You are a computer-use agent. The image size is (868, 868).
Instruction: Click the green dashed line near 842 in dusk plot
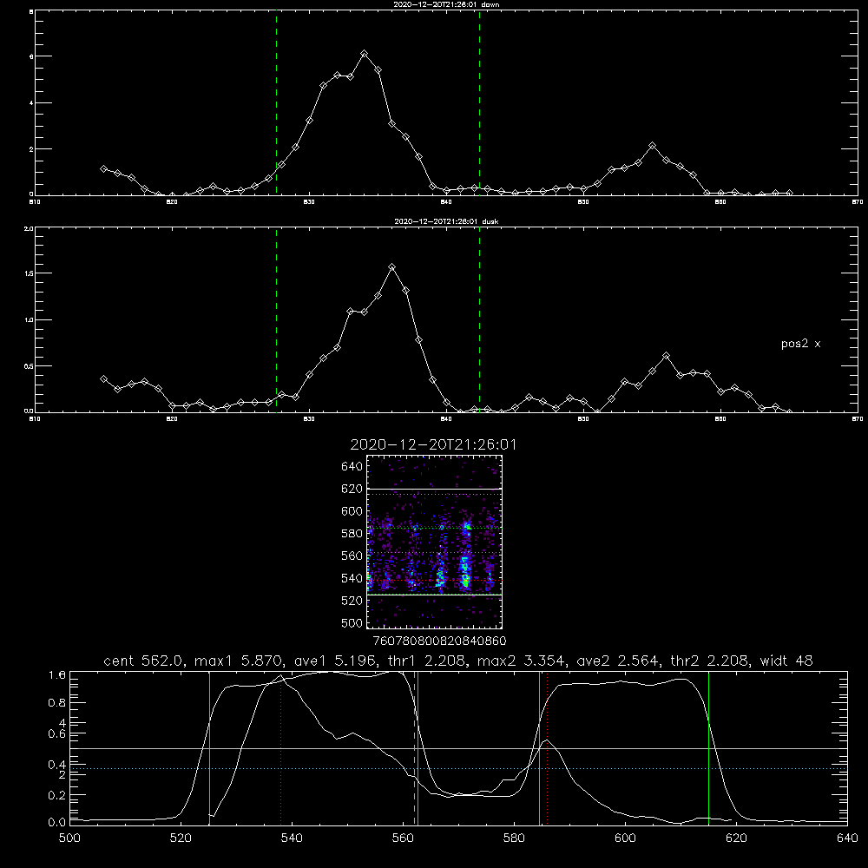tap(479, 319)
